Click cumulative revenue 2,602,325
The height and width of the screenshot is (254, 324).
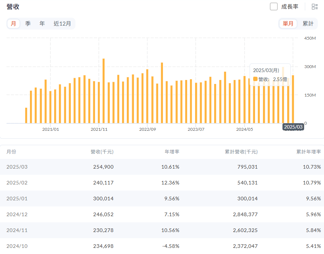click(245, 230)
